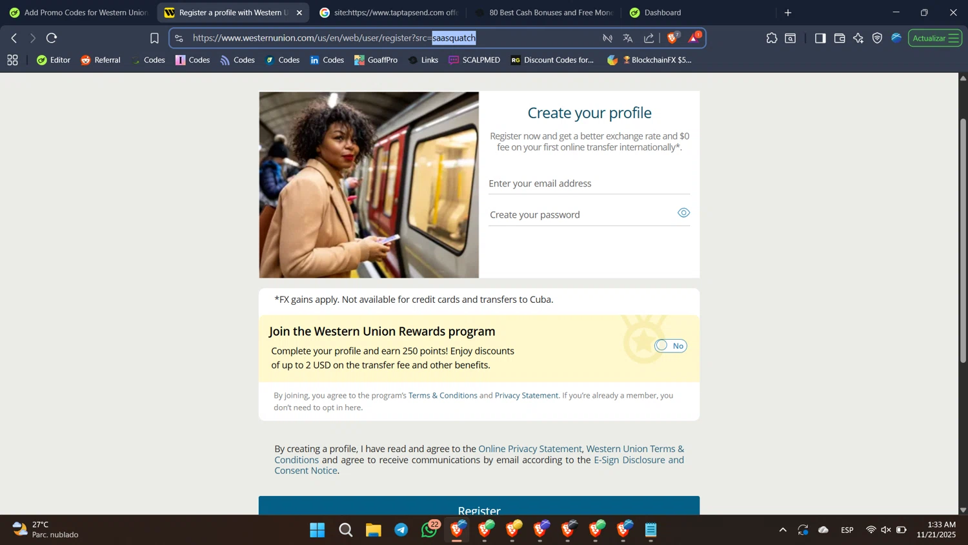The height and width of the screenshot is (545, 968).
Task: Open the BlockchainFX bookmark
Action: tap(649, 60)
